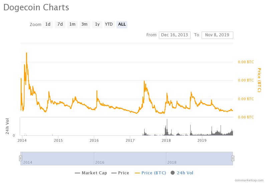
Task: Click the highest orange price peak in early 2014
Action: click(x=27, y=53)
